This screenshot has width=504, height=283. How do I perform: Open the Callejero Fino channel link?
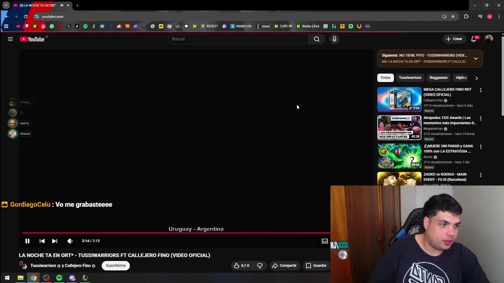tap(78, 266)
